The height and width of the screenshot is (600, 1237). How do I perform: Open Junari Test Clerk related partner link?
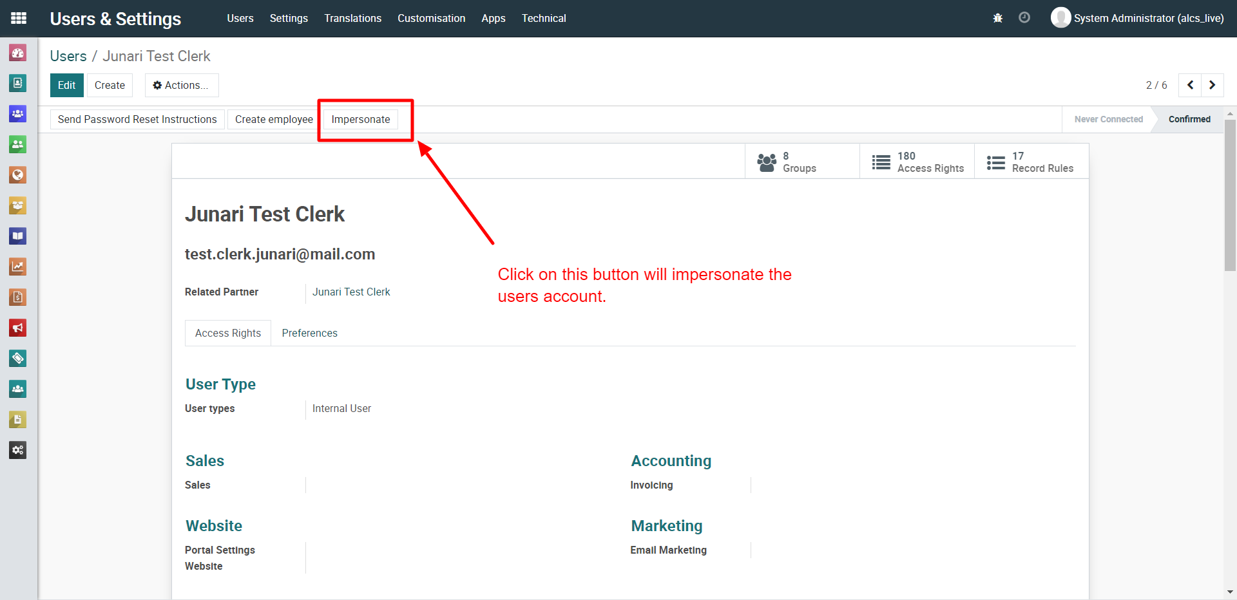coord(351,292)
